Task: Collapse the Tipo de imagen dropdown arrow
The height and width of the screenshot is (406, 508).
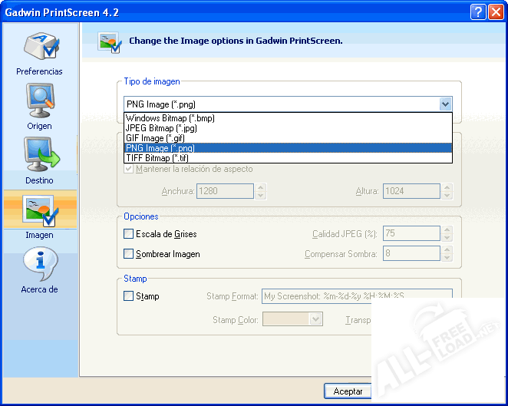Action: [x=444, y=104]
